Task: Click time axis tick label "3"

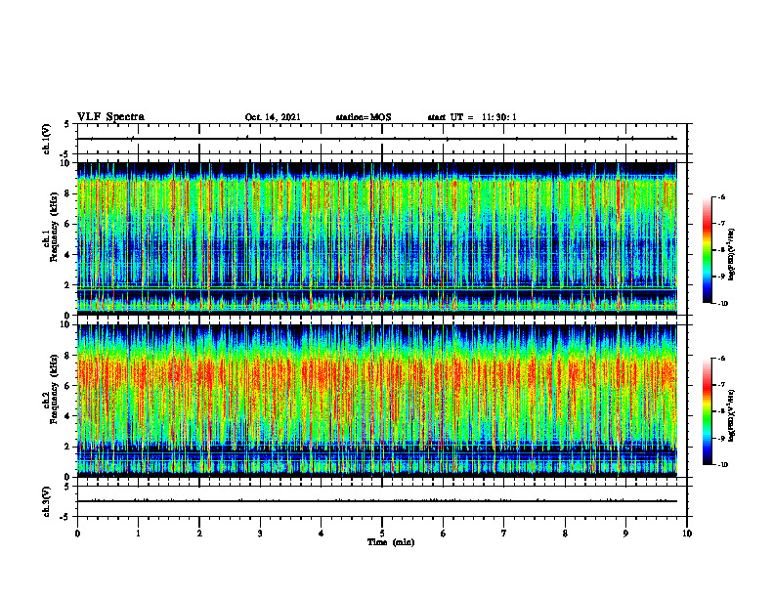Action: point(260,534)
